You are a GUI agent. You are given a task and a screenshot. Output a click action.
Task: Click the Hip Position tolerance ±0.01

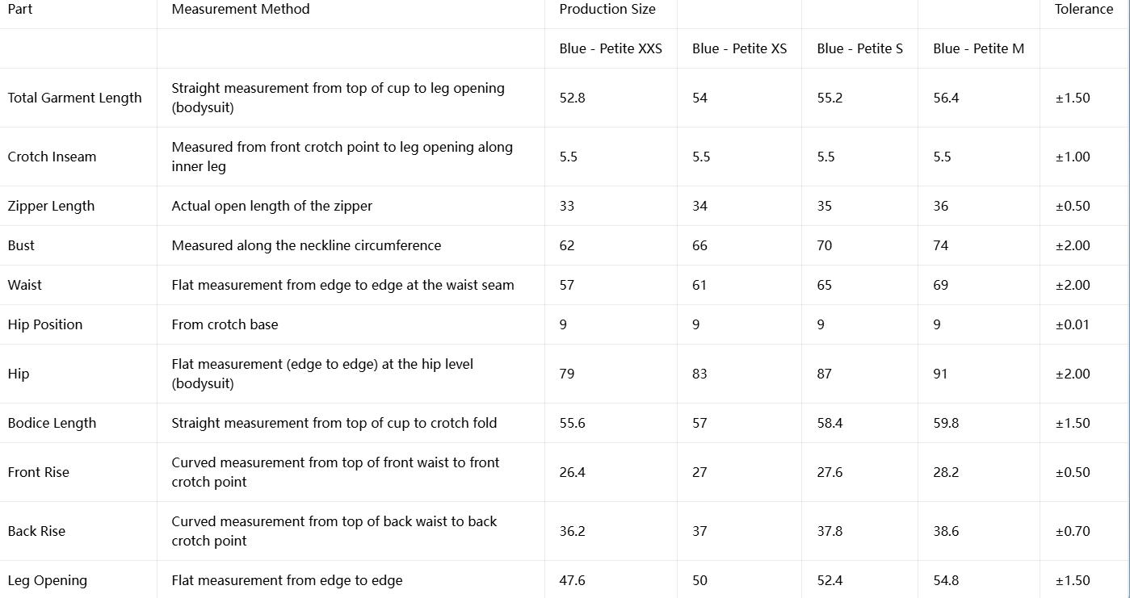pyautogui.click(x=1073, y=324)
